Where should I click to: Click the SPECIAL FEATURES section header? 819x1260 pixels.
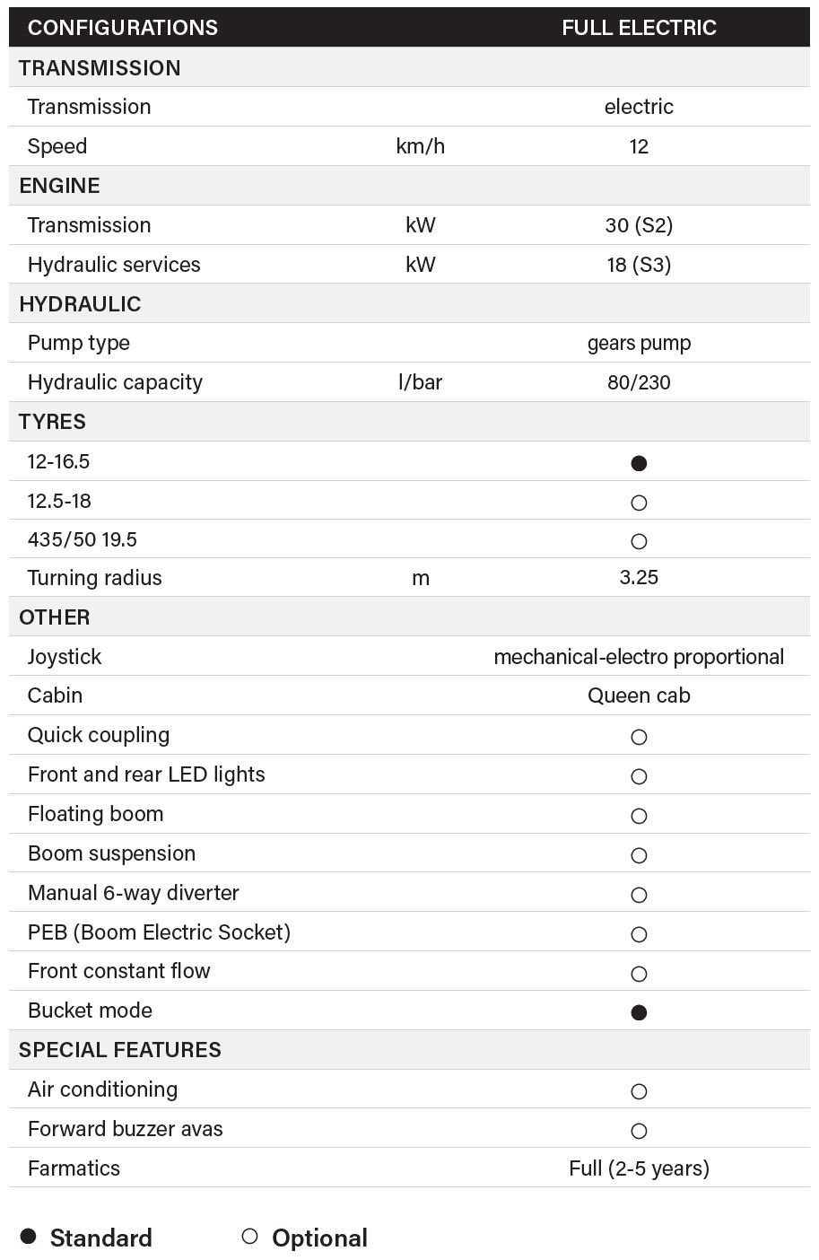120,1049
